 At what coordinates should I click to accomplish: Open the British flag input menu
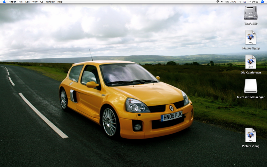coord(245,2)
